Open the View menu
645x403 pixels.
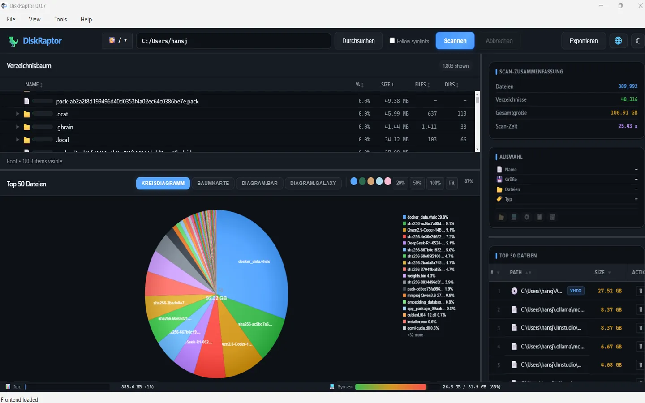click(34, 19)
